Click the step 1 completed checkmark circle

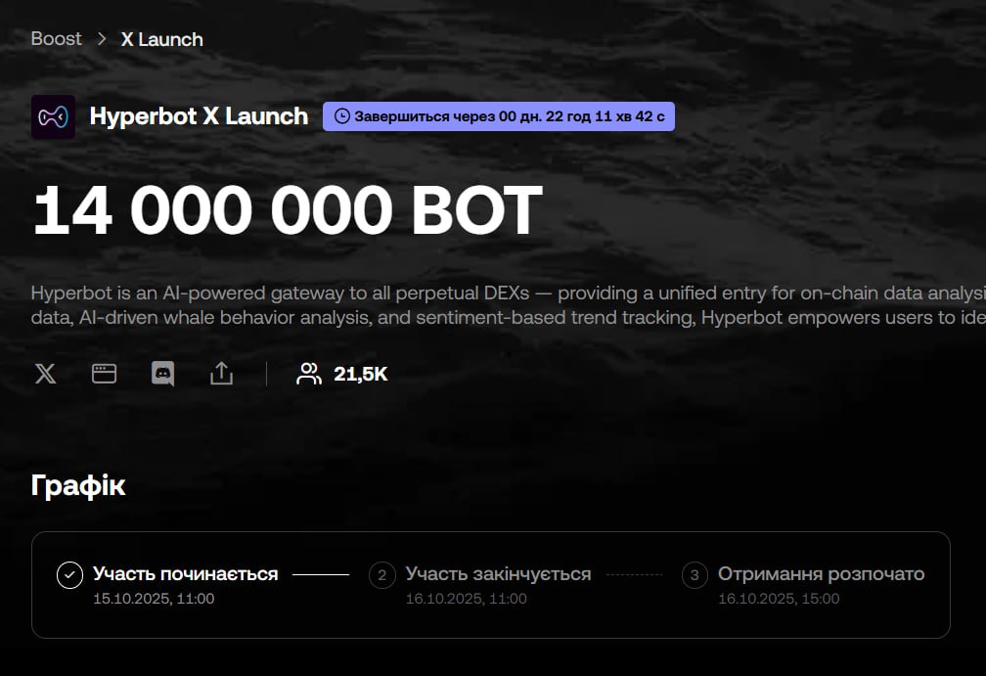[x=69, y=575]
